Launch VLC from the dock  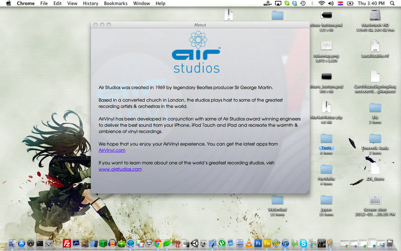249,243
